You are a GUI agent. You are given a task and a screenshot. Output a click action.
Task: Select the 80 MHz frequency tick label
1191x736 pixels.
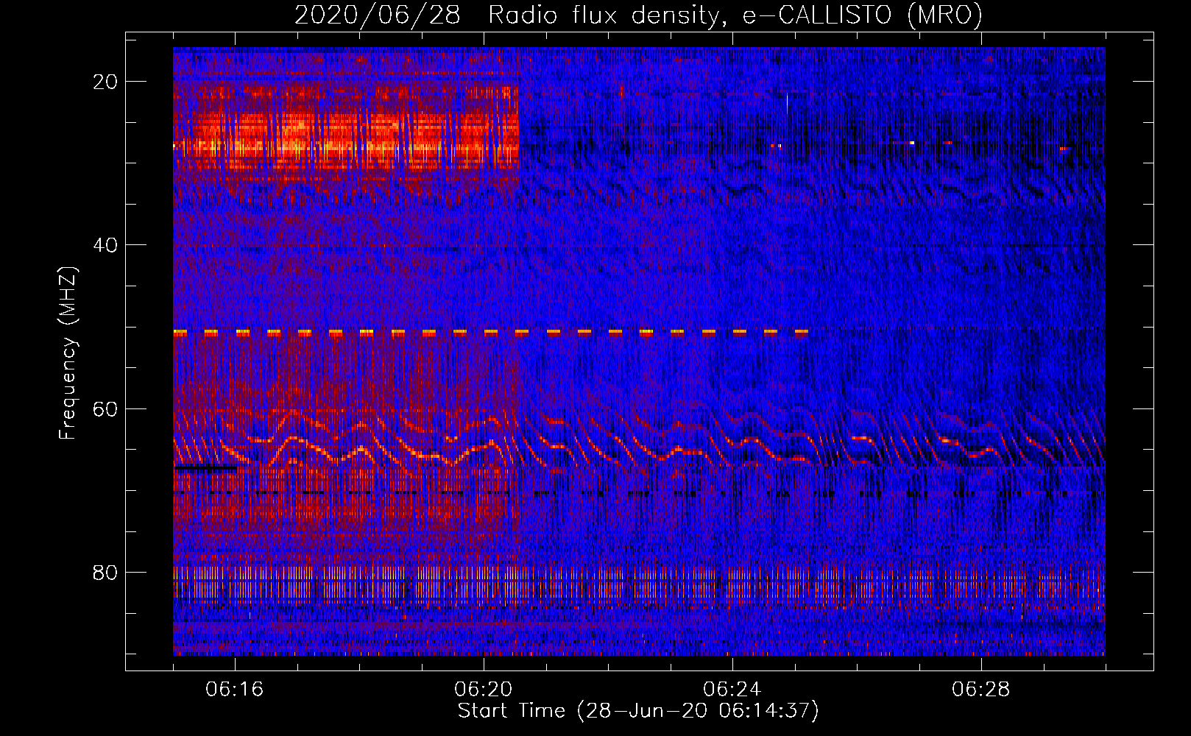[x=106, y=573]
